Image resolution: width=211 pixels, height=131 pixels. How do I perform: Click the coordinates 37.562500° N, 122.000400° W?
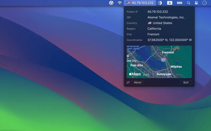170,40
